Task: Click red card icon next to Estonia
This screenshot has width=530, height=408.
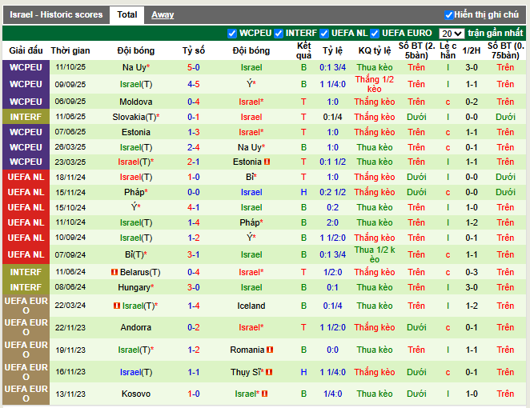Action: click(x=267, y=162)
